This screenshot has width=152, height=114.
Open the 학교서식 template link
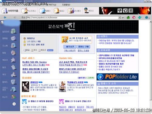pos(63,107)
